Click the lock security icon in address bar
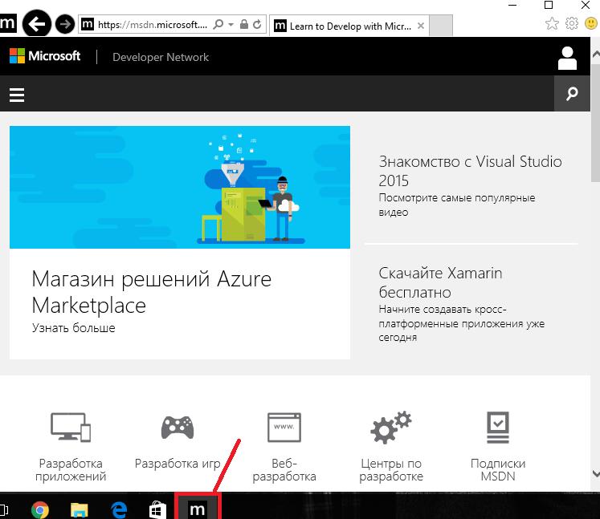The width and height of the screenshot is (600, 519). pos(243,24)
